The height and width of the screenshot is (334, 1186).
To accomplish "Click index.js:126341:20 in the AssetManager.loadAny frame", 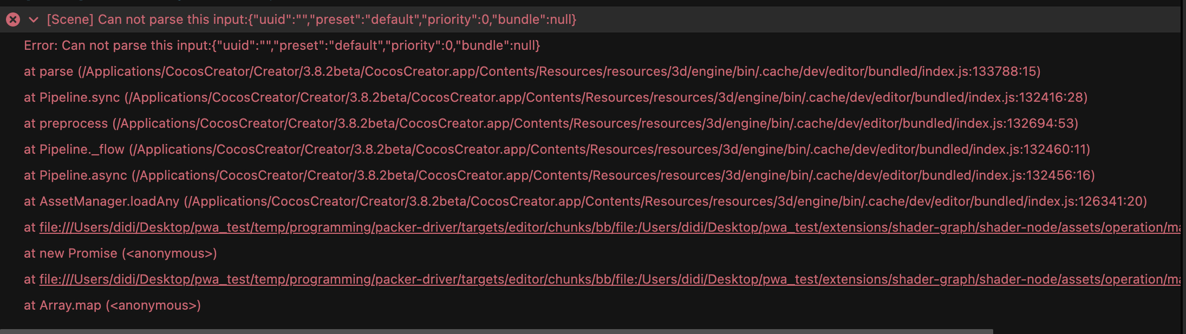I will click(x=1103, y=201).
